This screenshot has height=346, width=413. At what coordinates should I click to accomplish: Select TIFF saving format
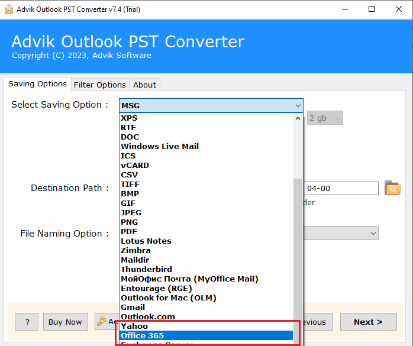206,185
